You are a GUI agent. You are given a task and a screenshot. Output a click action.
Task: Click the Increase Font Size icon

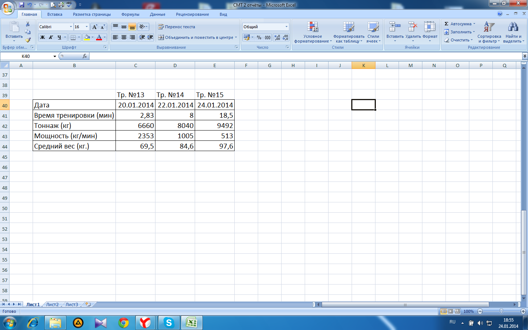coord(95,27)
